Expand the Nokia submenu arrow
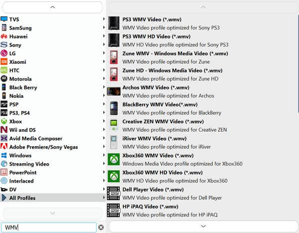Viewport: 299px width, 233px height. point(104,95)
